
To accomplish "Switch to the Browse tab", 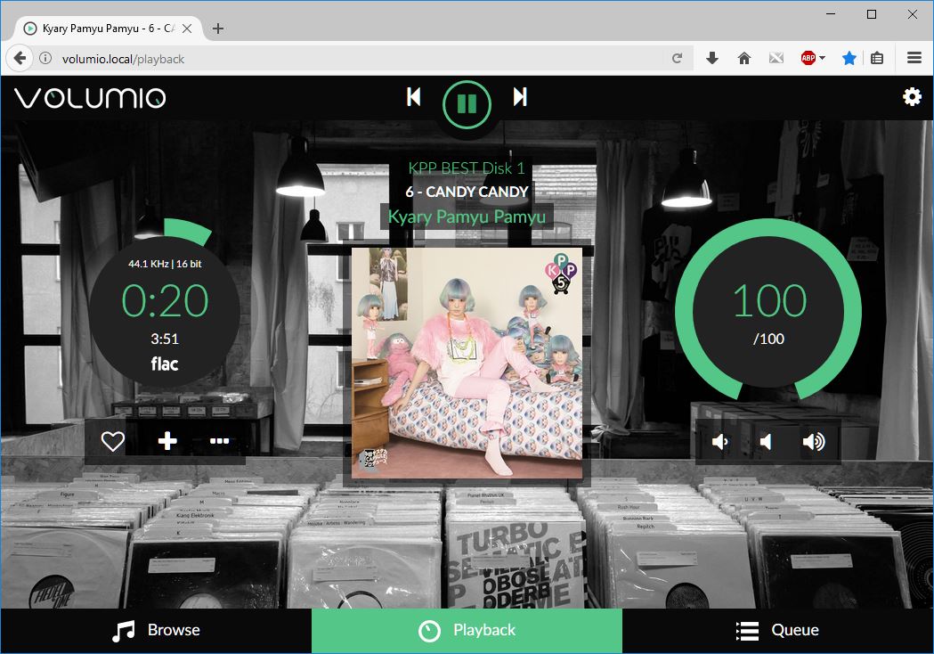I will point(156,631).
